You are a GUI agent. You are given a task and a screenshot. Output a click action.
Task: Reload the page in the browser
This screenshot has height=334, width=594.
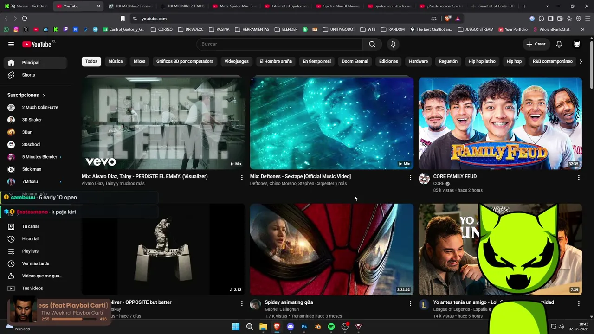[x=25, y=19]
